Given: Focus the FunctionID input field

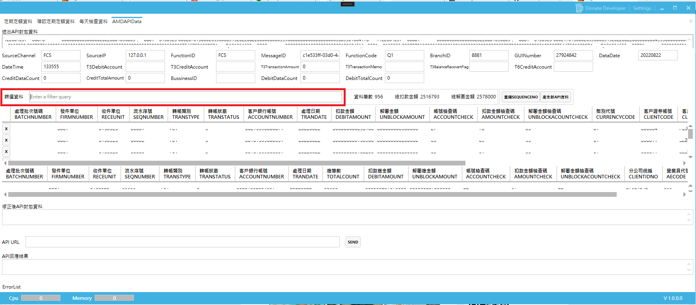Looking at the screenshot, I should pos(236,55).
